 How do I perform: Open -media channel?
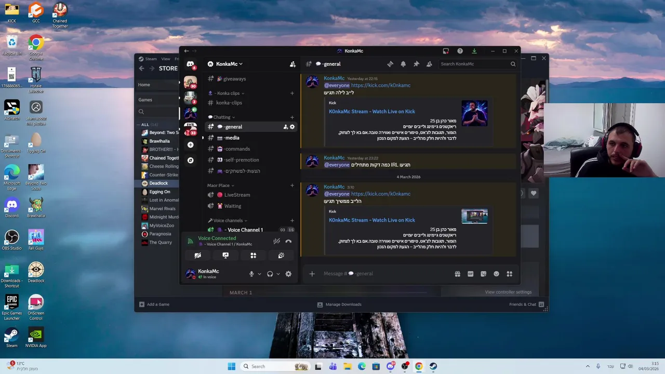point(251,138)
